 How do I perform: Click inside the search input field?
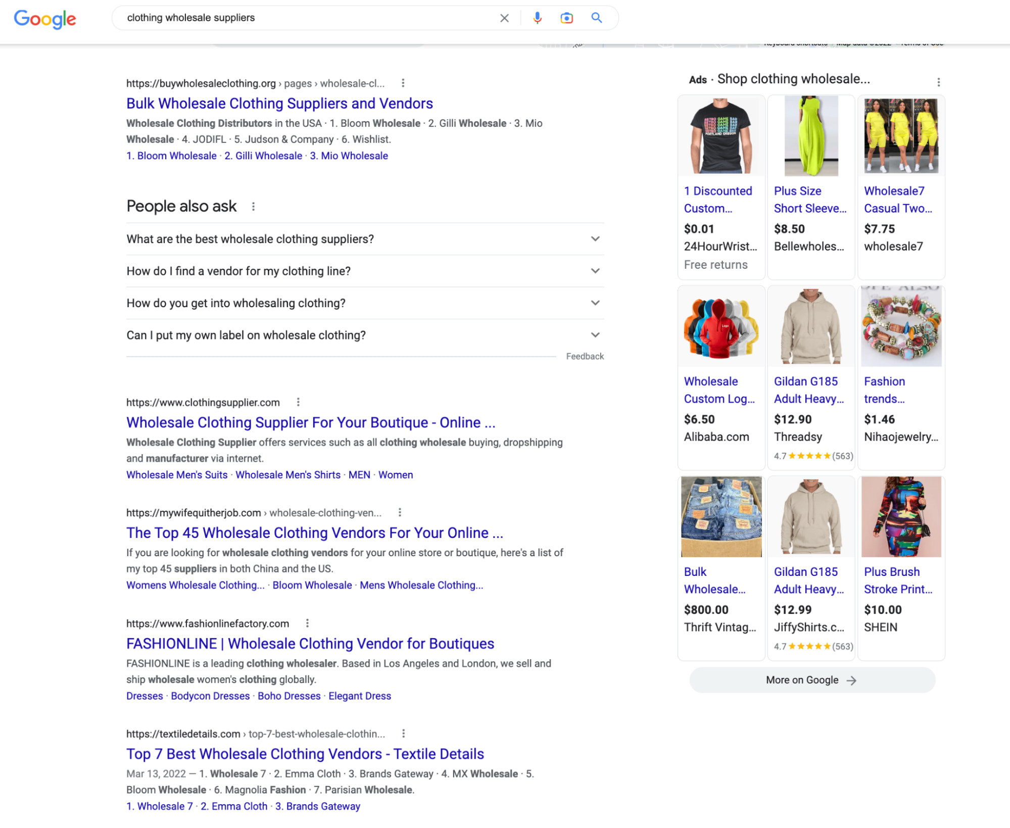pos(303,18)
